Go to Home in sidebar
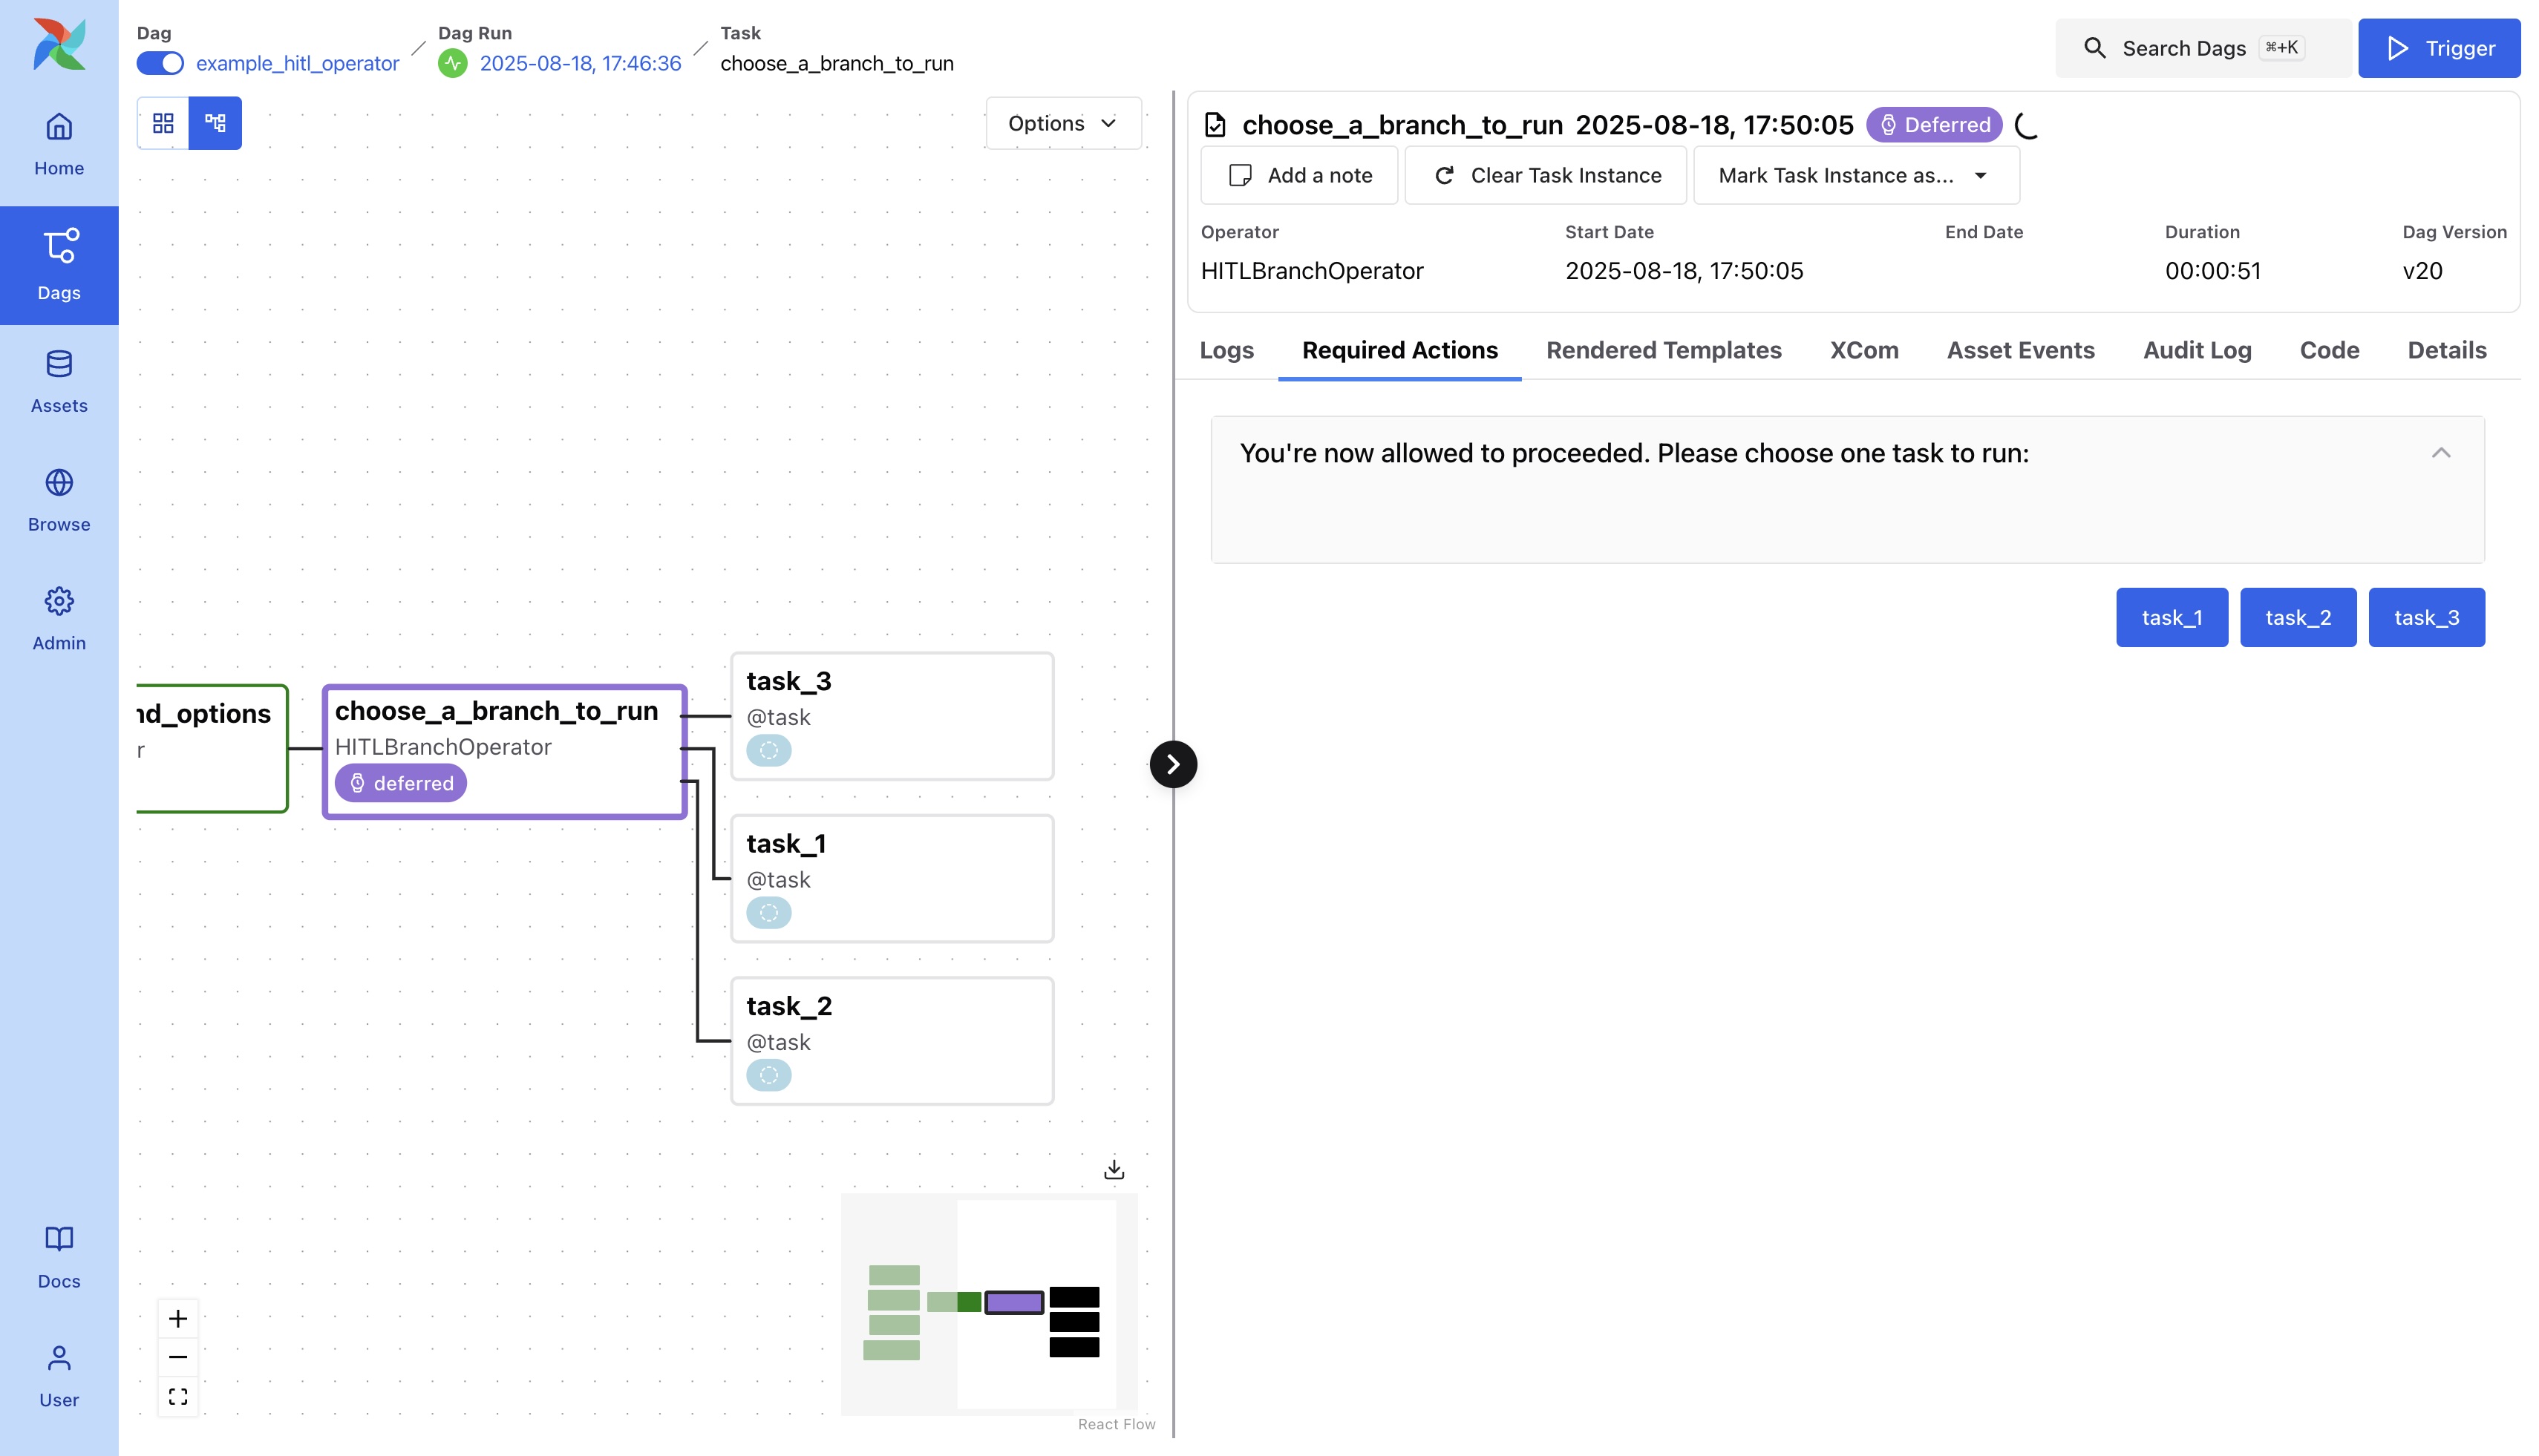 (59, 144)
